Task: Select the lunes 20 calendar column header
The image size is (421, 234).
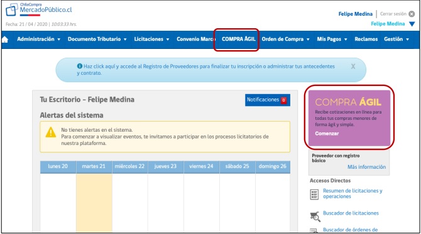Action: tap(58, 166)
